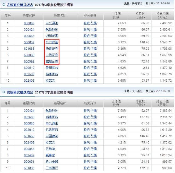175x173 pixels.
Task: Open 行情 link for 嘉事堂
Action: tap(94, 155)
